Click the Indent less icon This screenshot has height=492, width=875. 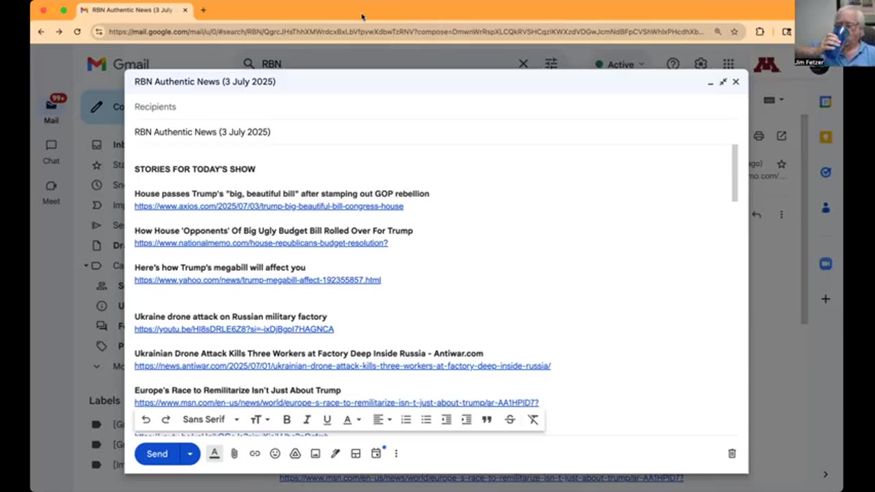446,420
